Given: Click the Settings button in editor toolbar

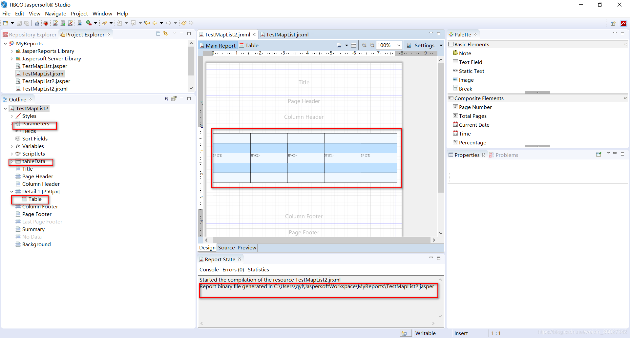Looking at the screenshot, I should point(421,45).
